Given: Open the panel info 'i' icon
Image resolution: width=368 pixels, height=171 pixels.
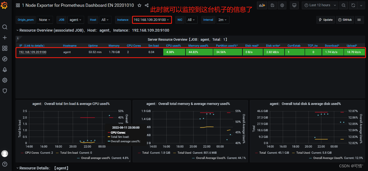Looking at the screenshot, I should 18,38.
